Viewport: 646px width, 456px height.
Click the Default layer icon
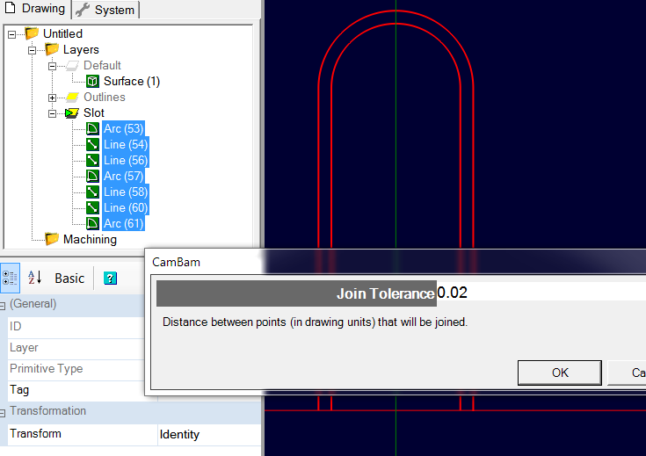(72, 65)
